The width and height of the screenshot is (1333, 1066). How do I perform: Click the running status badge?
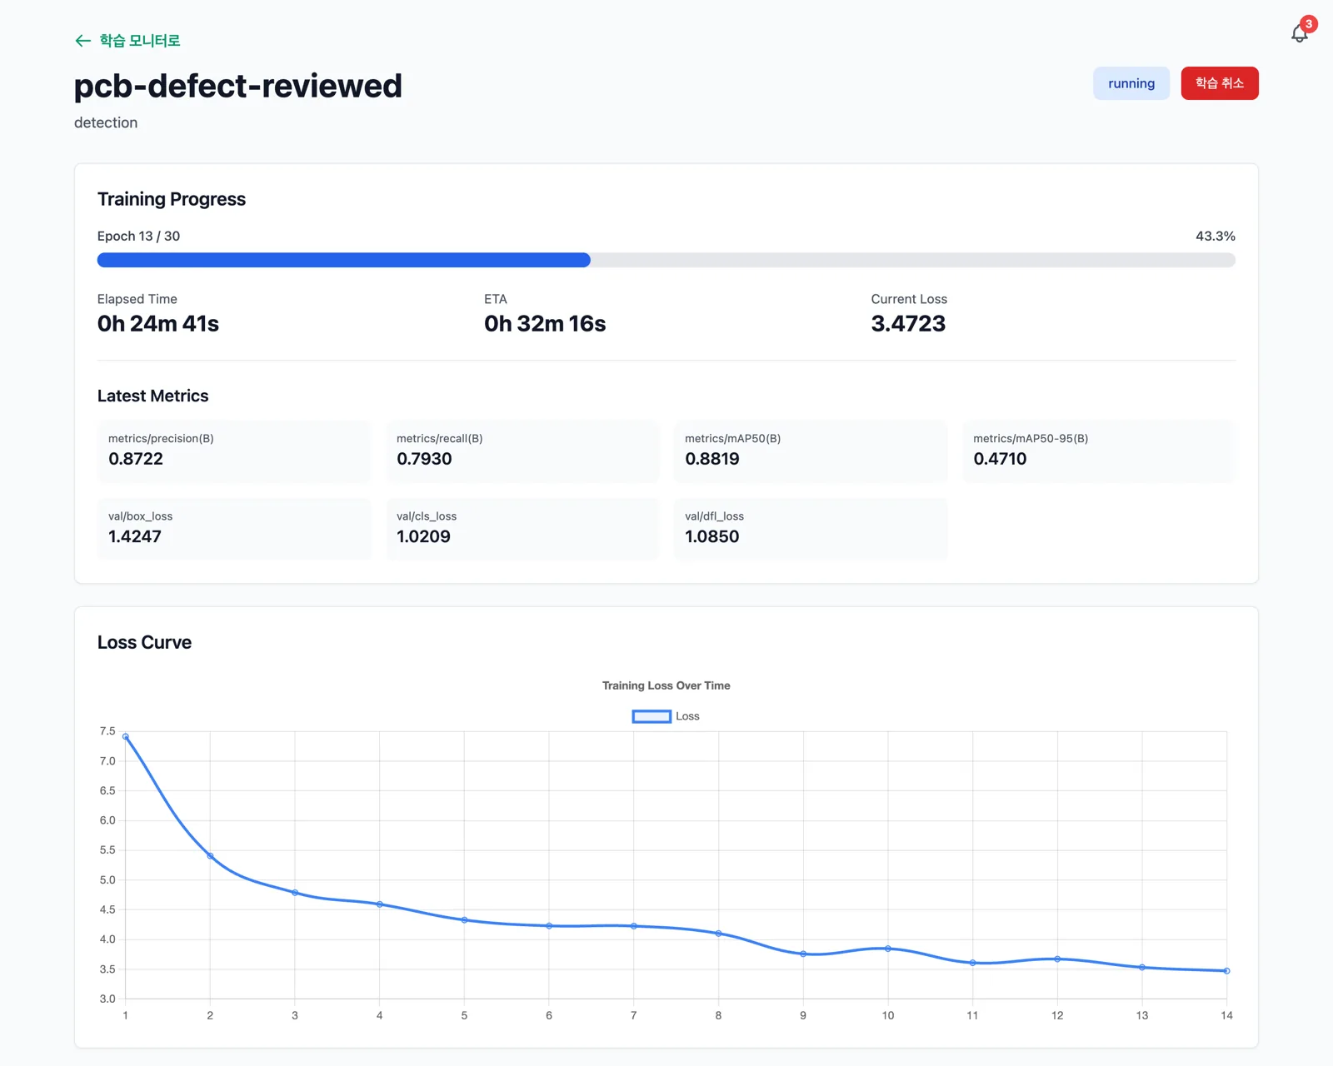[x=1131, y=83]
